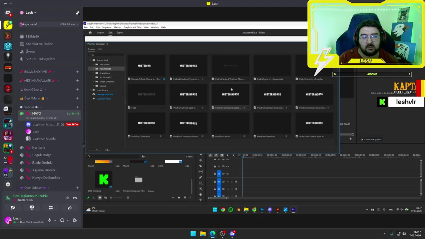The image size is (425, 239).
Task: Open headphone output options chevron
Action: click(x=68, y=220)
